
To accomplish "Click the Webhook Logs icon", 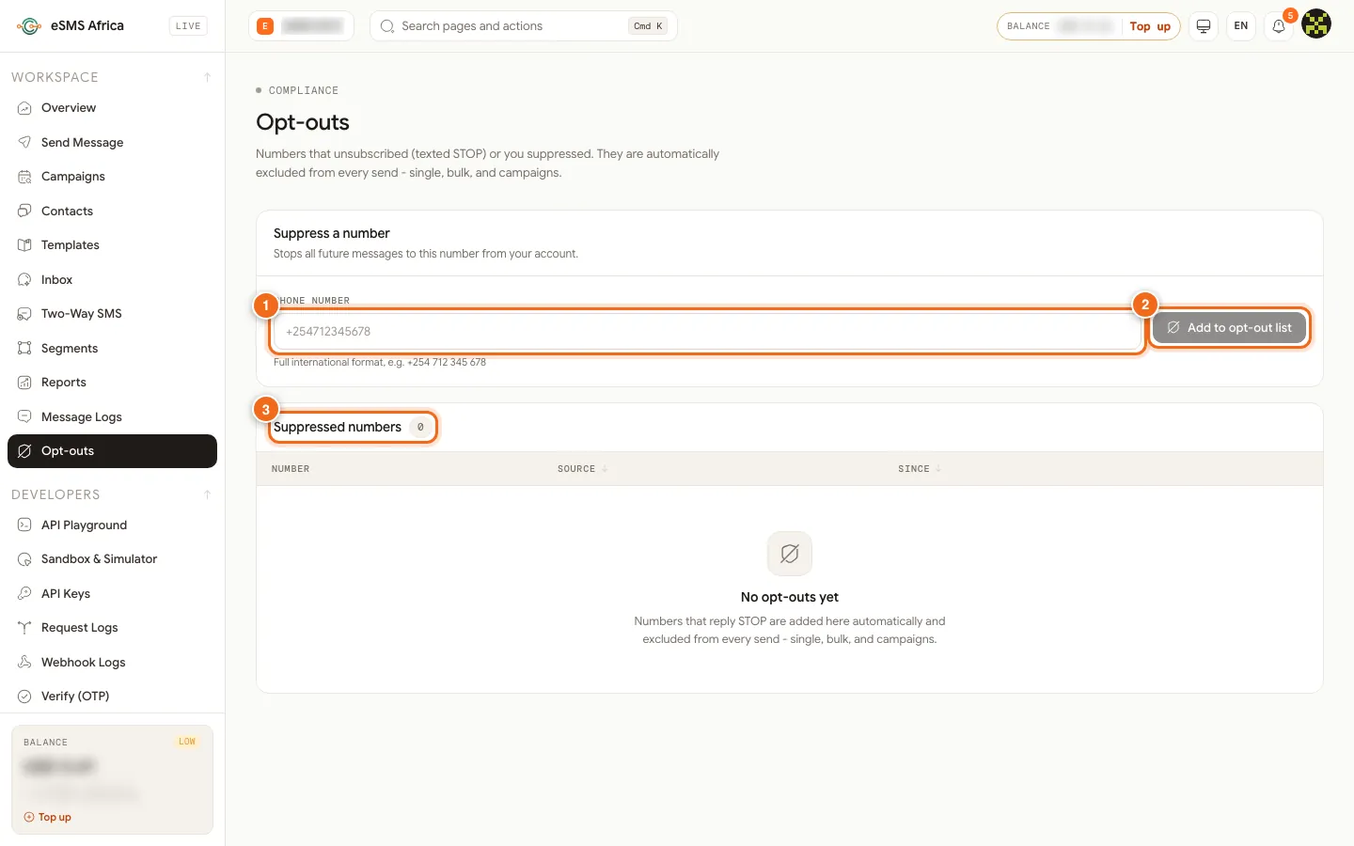I will click(24, 662).
